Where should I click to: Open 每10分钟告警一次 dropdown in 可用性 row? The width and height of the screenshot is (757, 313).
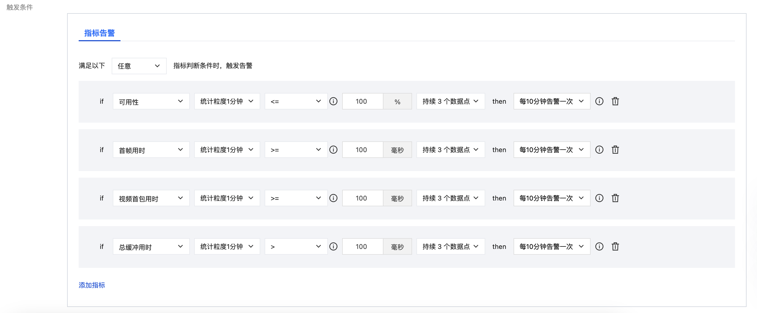point(552,101)
